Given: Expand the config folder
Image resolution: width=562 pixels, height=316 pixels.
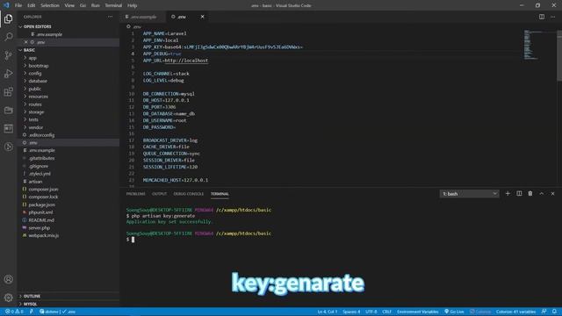Looking at the screenshot, I should click(35, 74).
